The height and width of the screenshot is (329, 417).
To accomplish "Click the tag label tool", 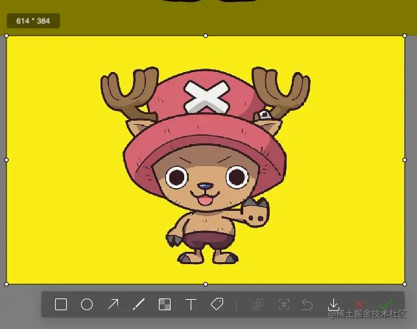I will click(x=217, y=304).
